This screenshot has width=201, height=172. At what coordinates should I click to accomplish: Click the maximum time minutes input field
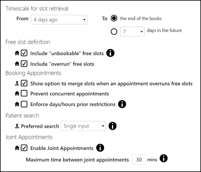(139, 159)
